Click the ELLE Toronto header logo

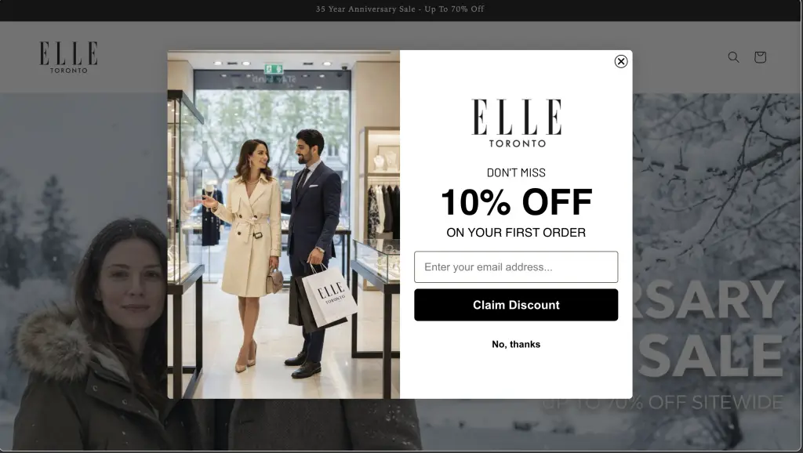[x=69, y=57]
